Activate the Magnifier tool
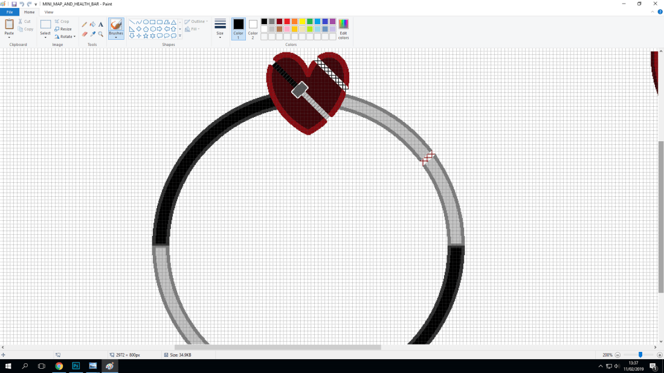Screen dimensions: 664x373 point(100,35)
